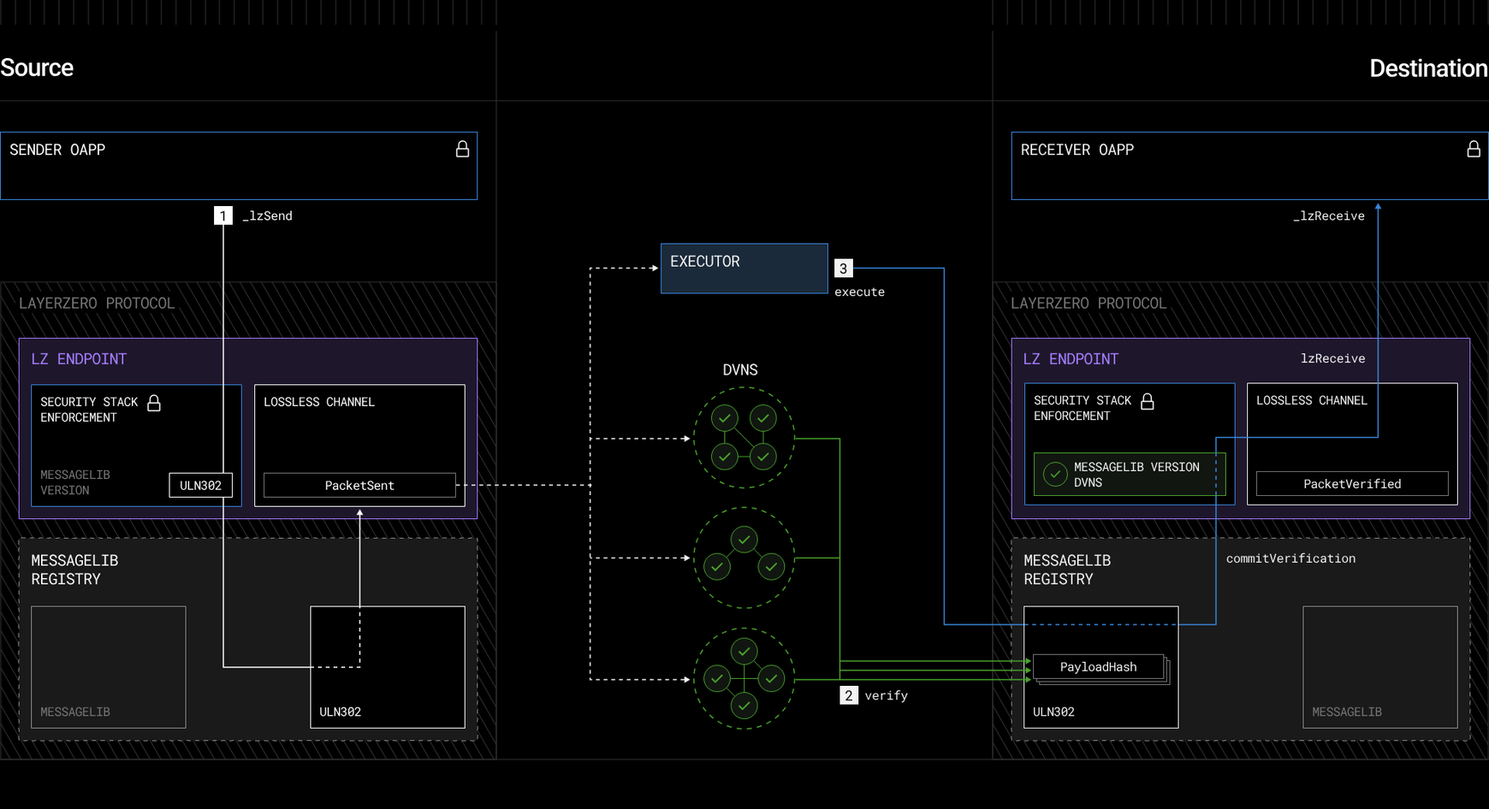Image resolution: width=1489 pixels, height=809 pixels.
Task: Toggle the step 2 badge beside verify
Action: (848, 695)
